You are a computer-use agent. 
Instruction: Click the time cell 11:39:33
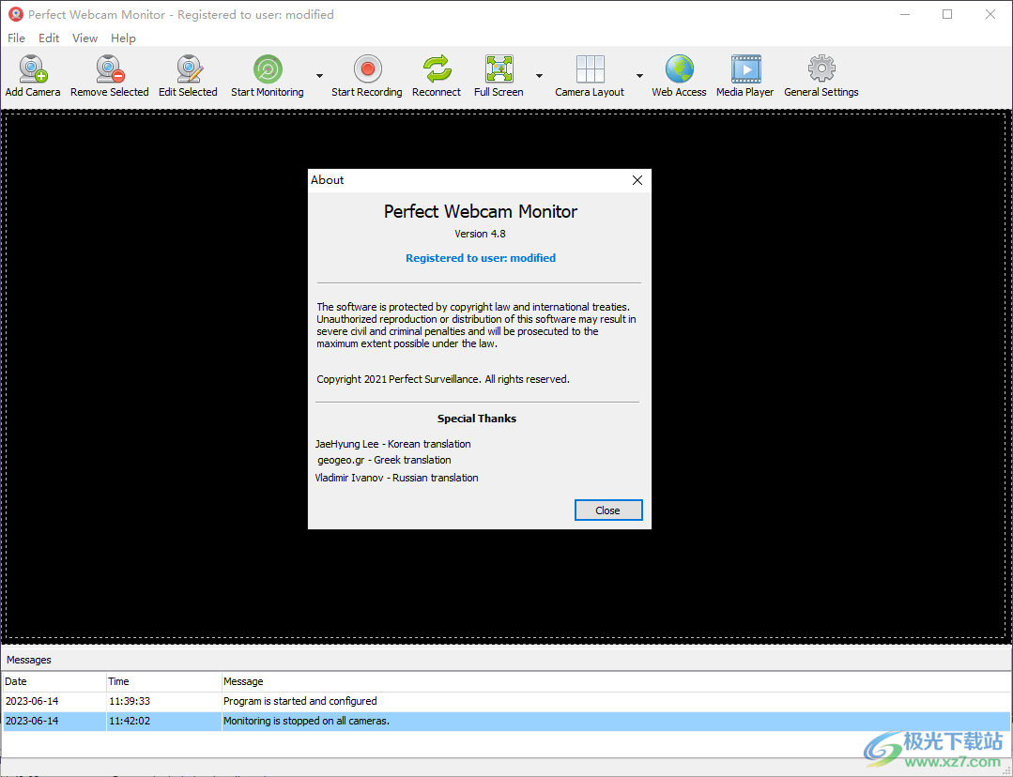coord(130,701)
